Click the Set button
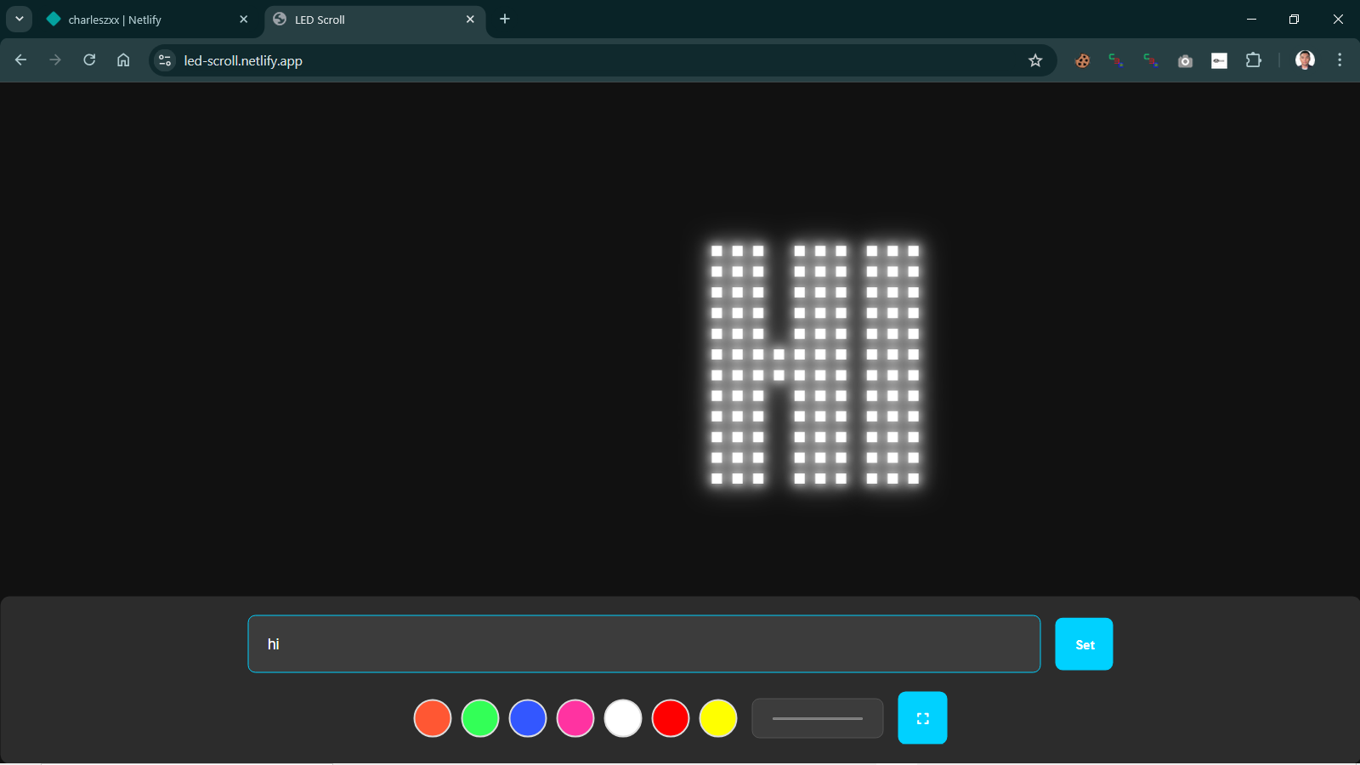Screen dimensions: 1360x765 1084,644
